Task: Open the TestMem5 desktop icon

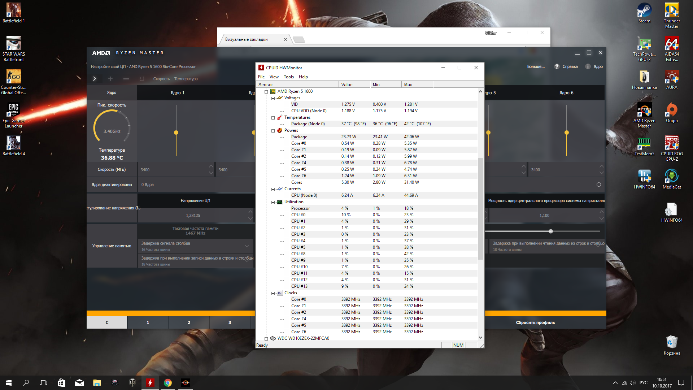Action: point(644,143)
